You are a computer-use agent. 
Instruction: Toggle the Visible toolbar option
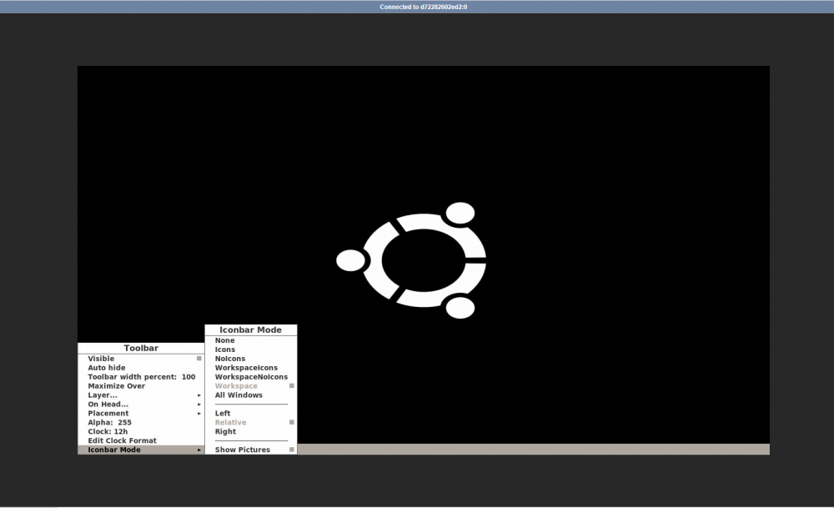141,359
